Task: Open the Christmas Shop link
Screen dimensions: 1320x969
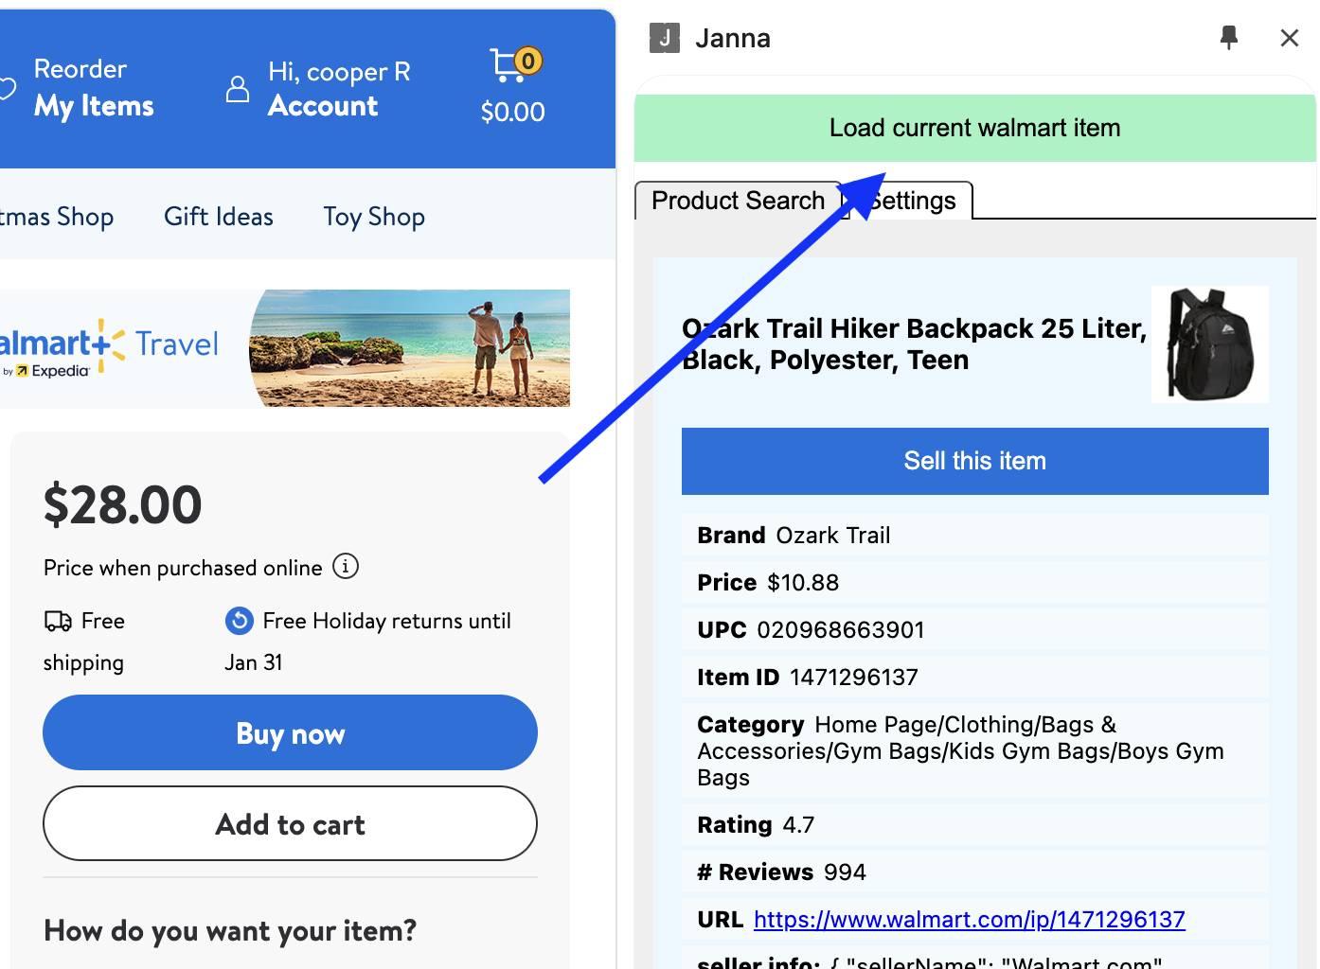Action: (x=57, y=217)
